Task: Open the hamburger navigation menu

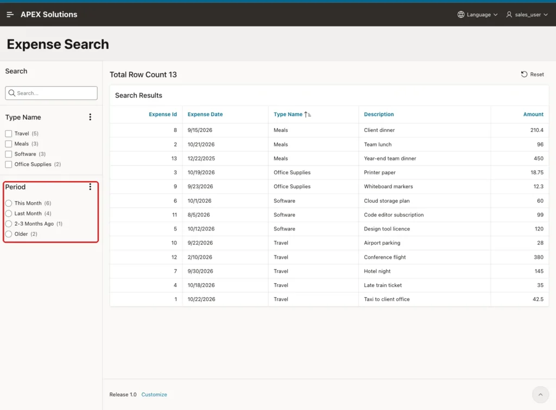Action: (x=10, y=15)
